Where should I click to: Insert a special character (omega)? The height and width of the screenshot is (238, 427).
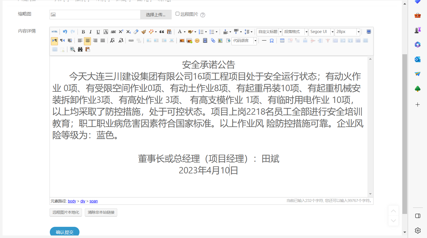[272, 41]
